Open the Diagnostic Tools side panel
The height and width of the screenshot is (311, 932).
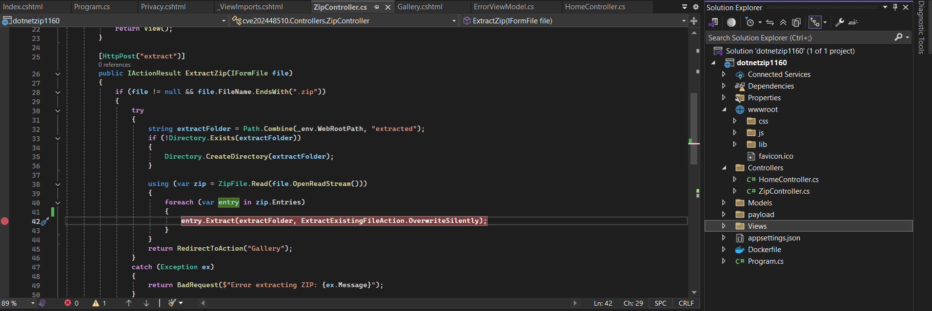coord(921,27)
